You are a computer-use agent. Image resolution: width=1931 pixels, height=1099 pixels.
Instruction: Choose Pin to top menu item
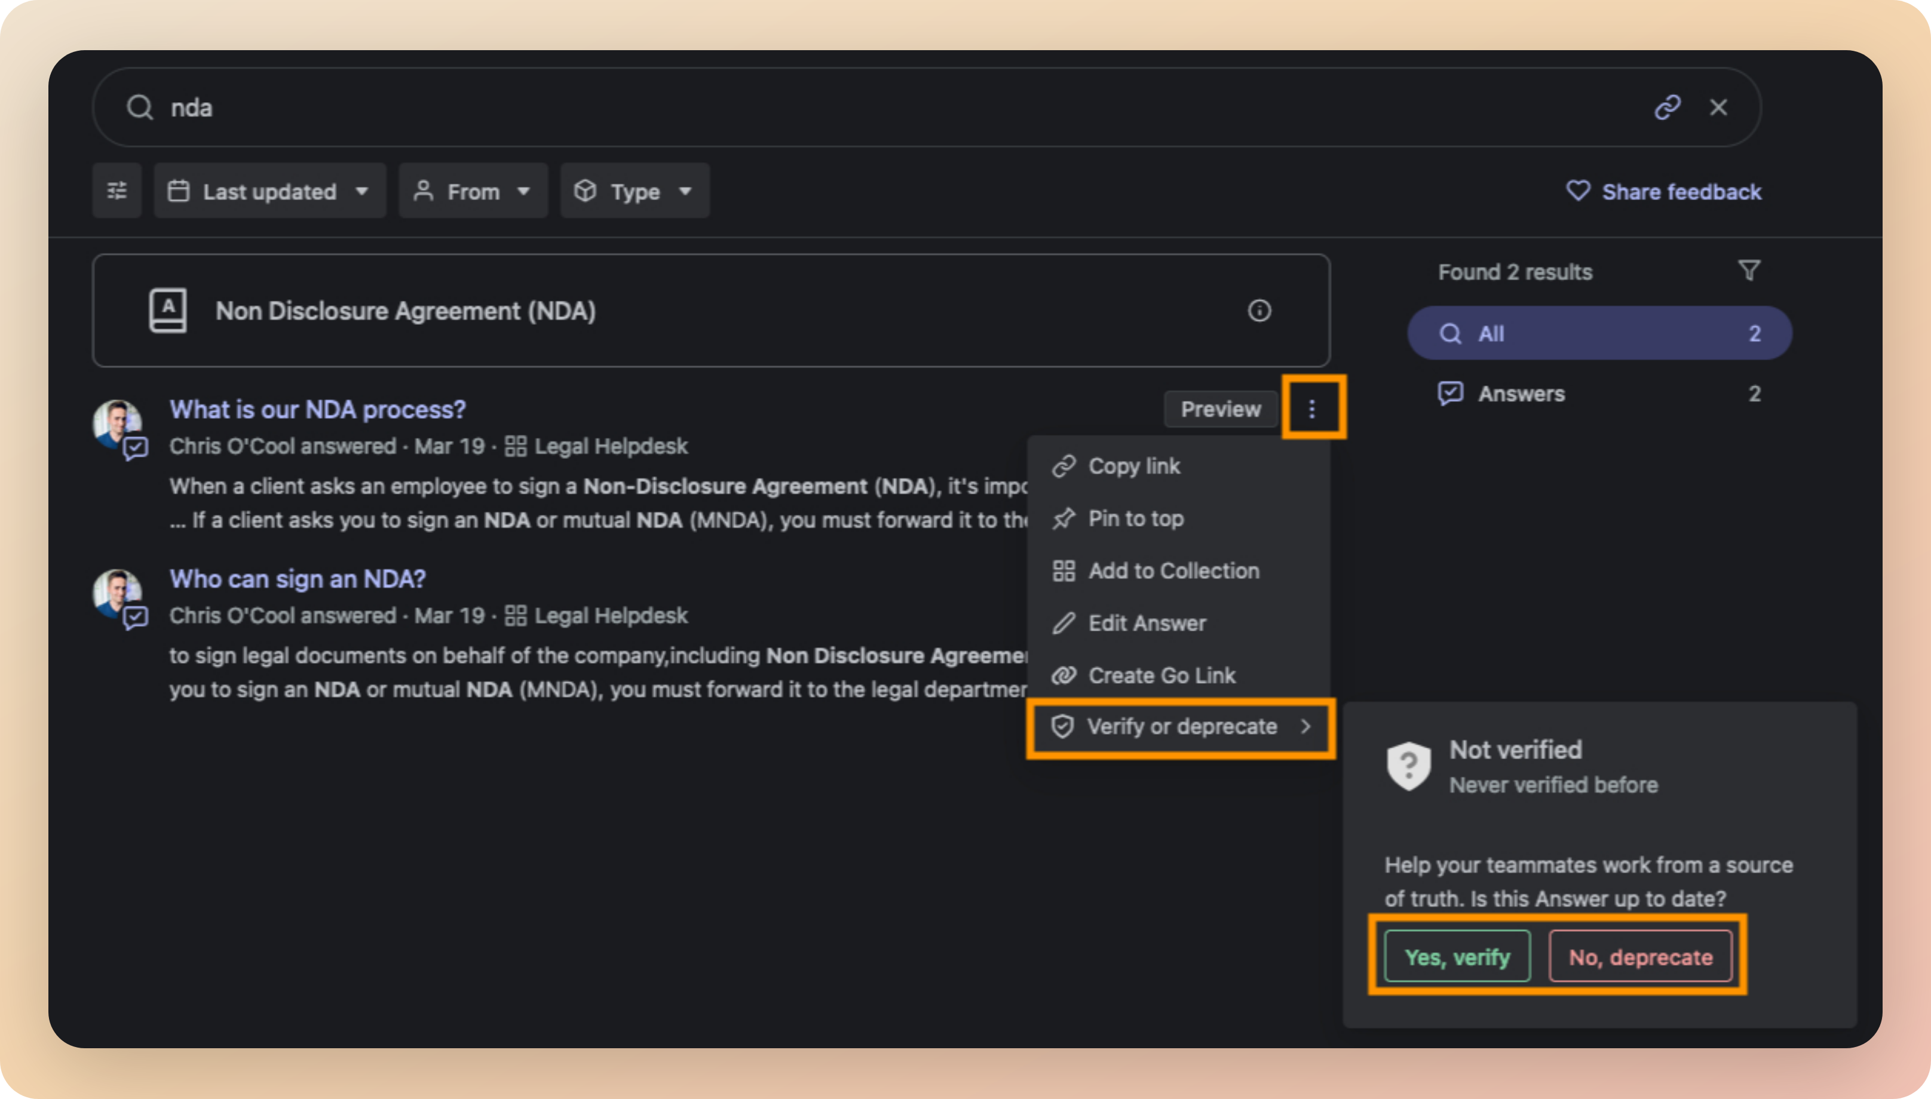click(x=1135, y=518)
